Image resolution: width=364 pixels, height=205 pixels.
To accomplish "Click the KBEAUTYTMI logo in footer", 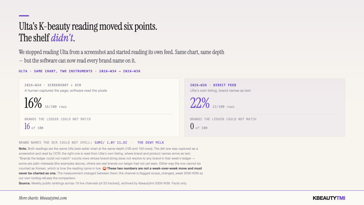I will coord(329,198).
